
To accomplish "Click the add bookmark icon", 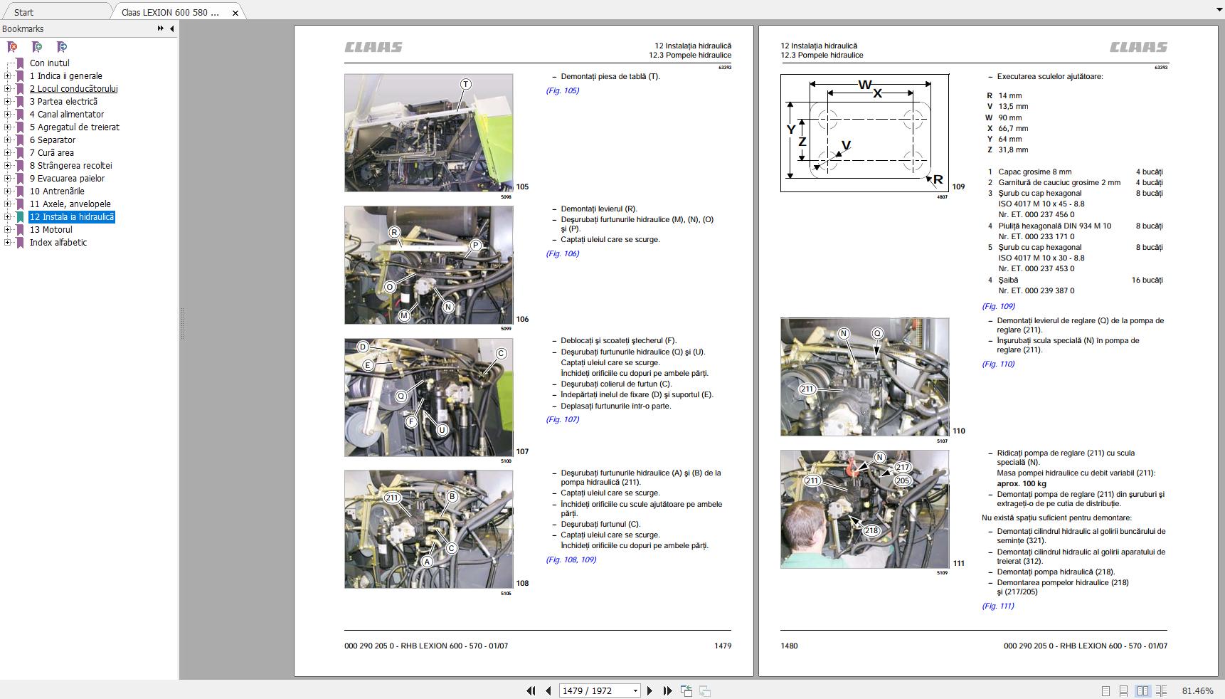I will tap(37, 47).
